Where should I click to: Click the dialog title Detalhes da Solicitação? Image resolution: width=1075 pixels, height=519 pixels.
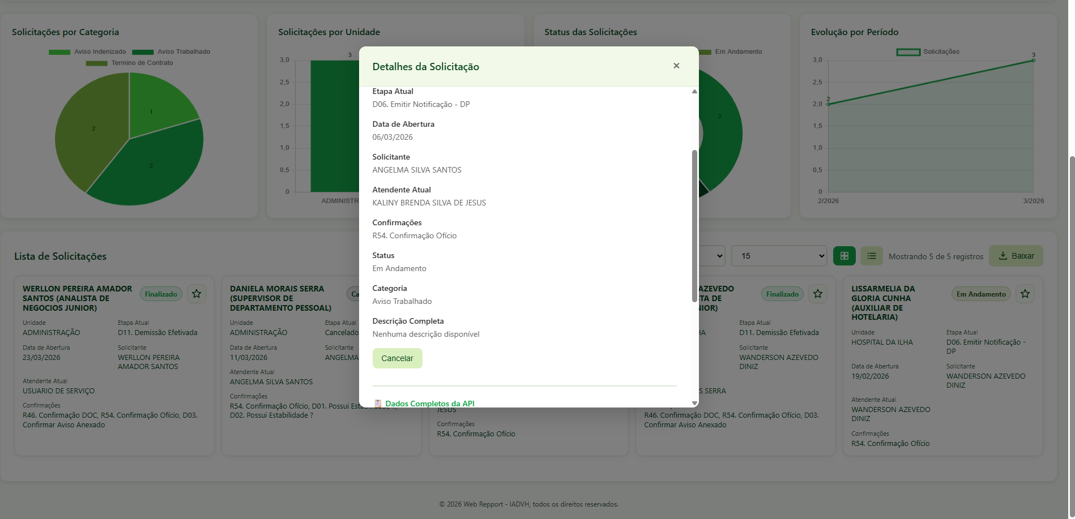(x=425, y=67)
